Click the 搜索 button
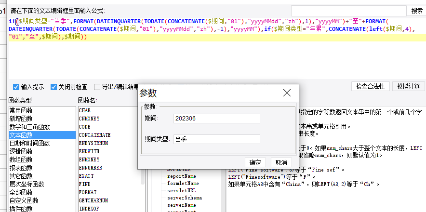This screenshot has width=426, height=212. pos(417,11)
